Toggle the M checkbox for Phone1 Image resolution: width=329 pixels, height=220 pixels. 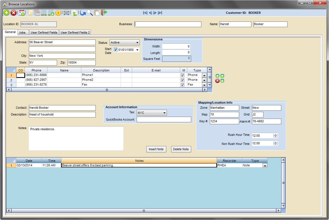click(x=182, y=75)
